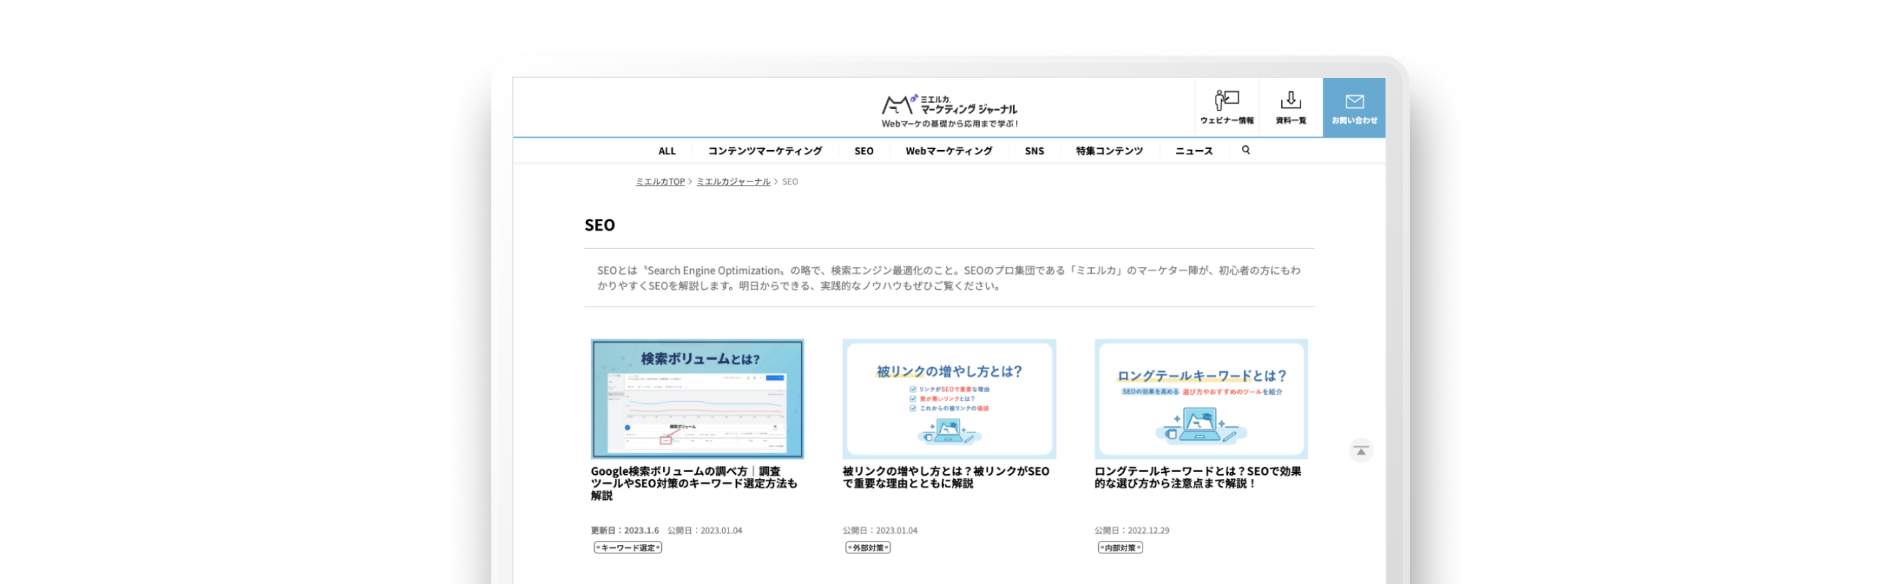Click the 内部対策 tag

pos(1120,547)
